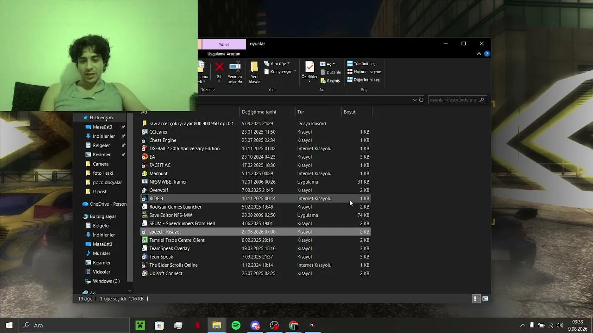Open Google Chrome from the taskbar
This screenshot has width=593, height=333.
[293, 325]
